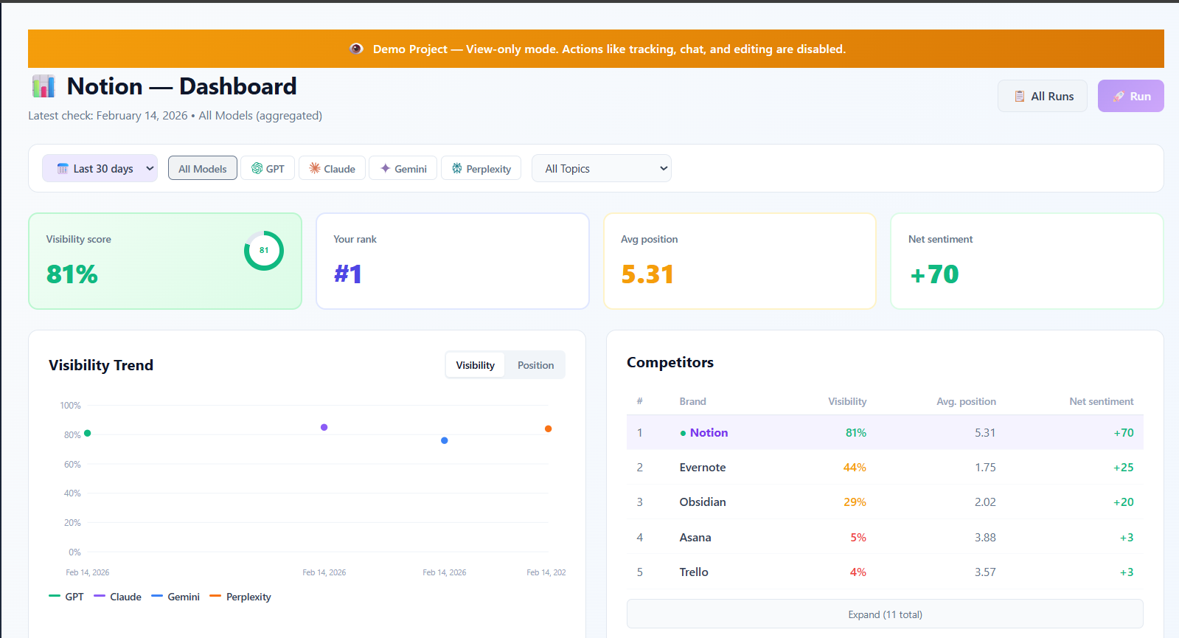Toggle Claude series in chart legend
This screenshot has height=638, width=1179.
pos(118,597)
